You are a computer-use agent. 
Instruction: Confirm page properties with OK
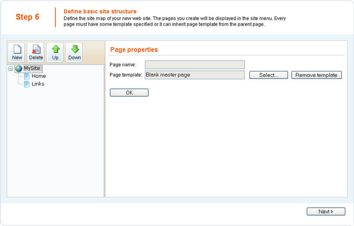[129, 93]
